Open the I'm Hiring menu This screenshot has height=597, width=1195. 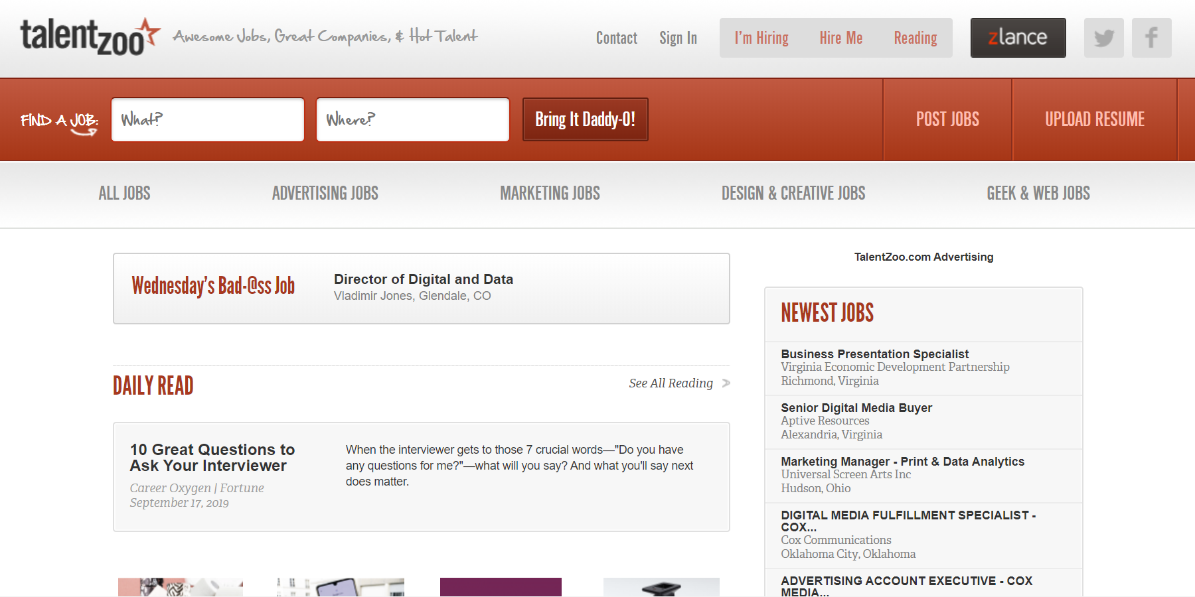point(760,38)
